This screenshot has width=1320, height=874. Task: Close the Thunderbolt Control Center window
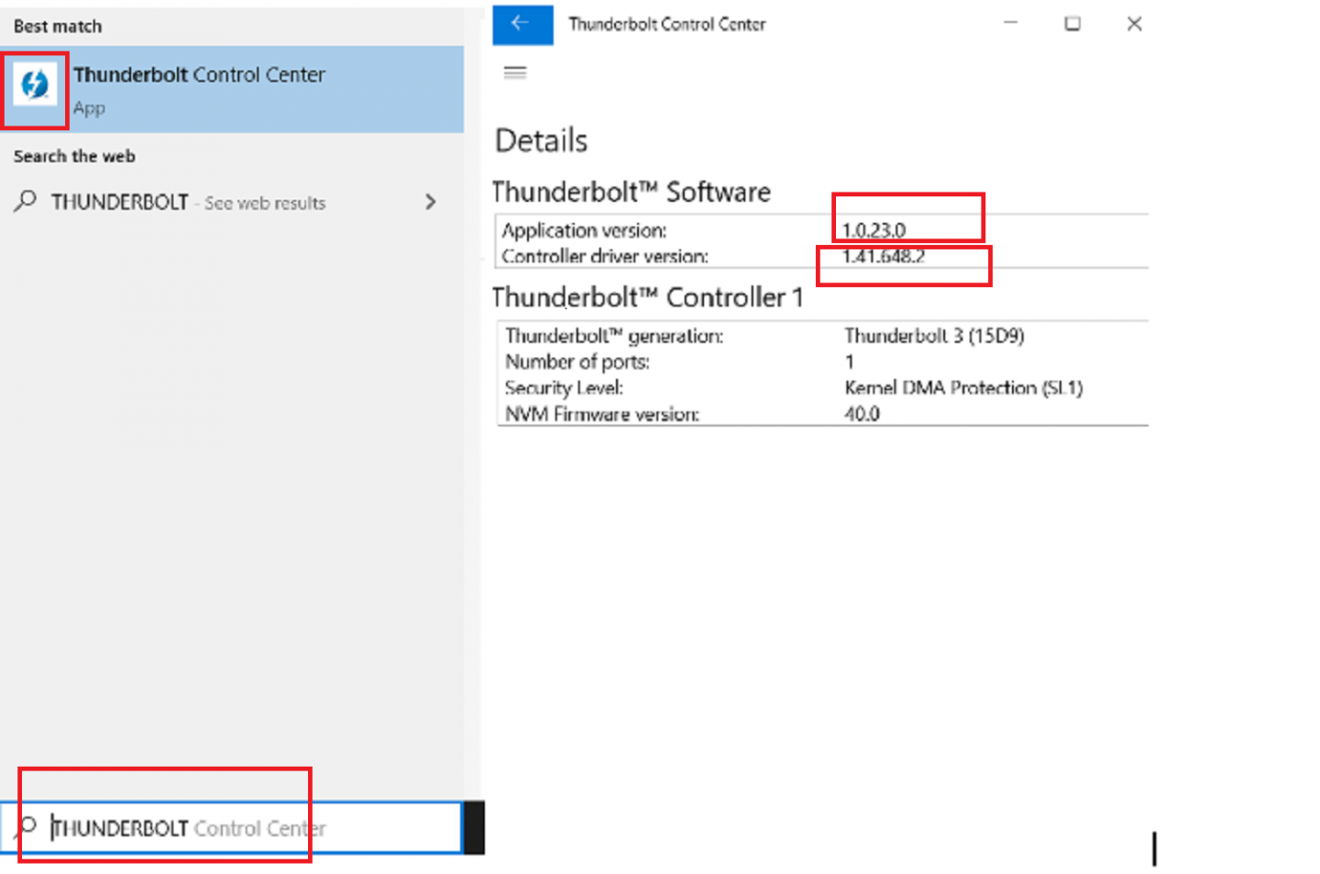pos(1134,24)
